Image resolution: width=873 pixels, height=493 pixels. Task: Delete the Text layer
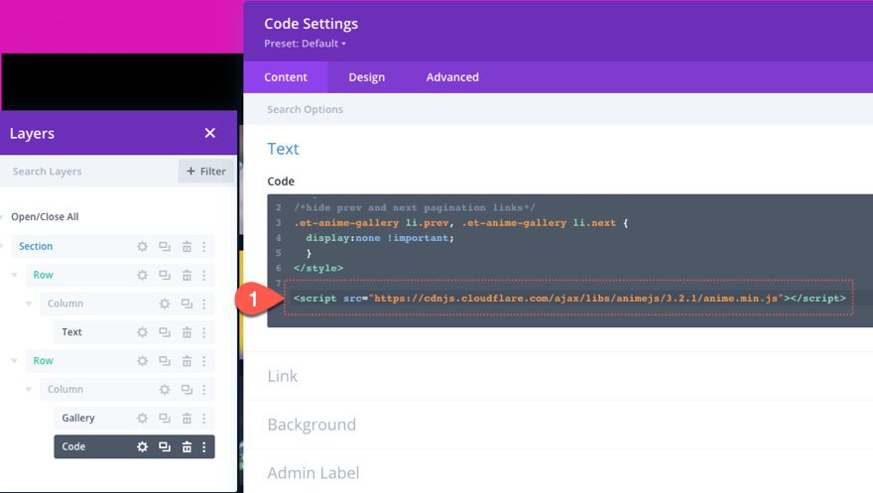pyautogui.click(x=187, y=332)
